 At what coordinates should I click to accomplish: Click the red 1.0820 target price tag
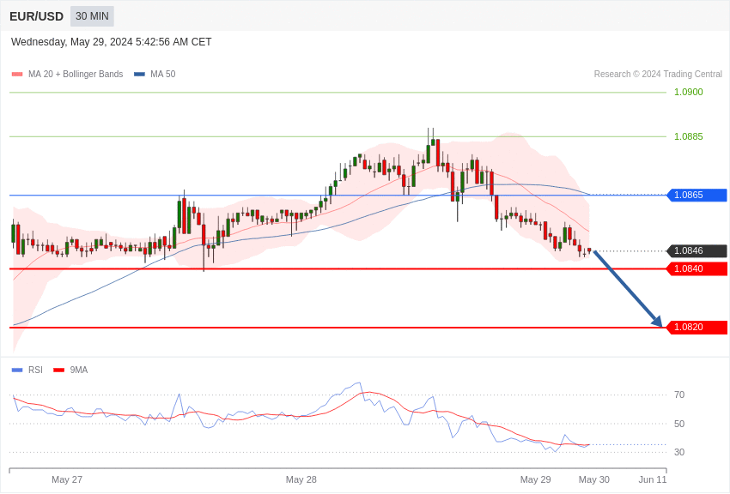click(x=697, y=327)
